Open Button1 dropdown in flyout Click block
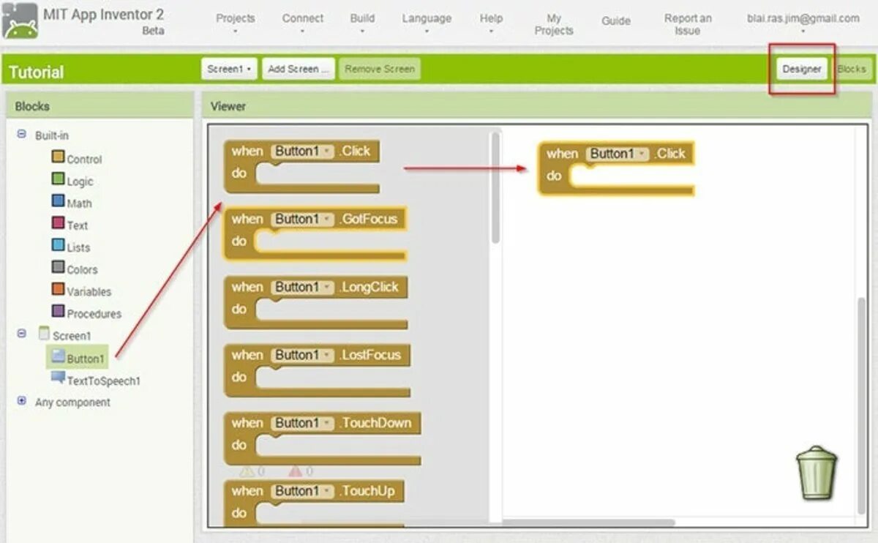This screenshot has width=878, height=543. [x=302, y=151]
